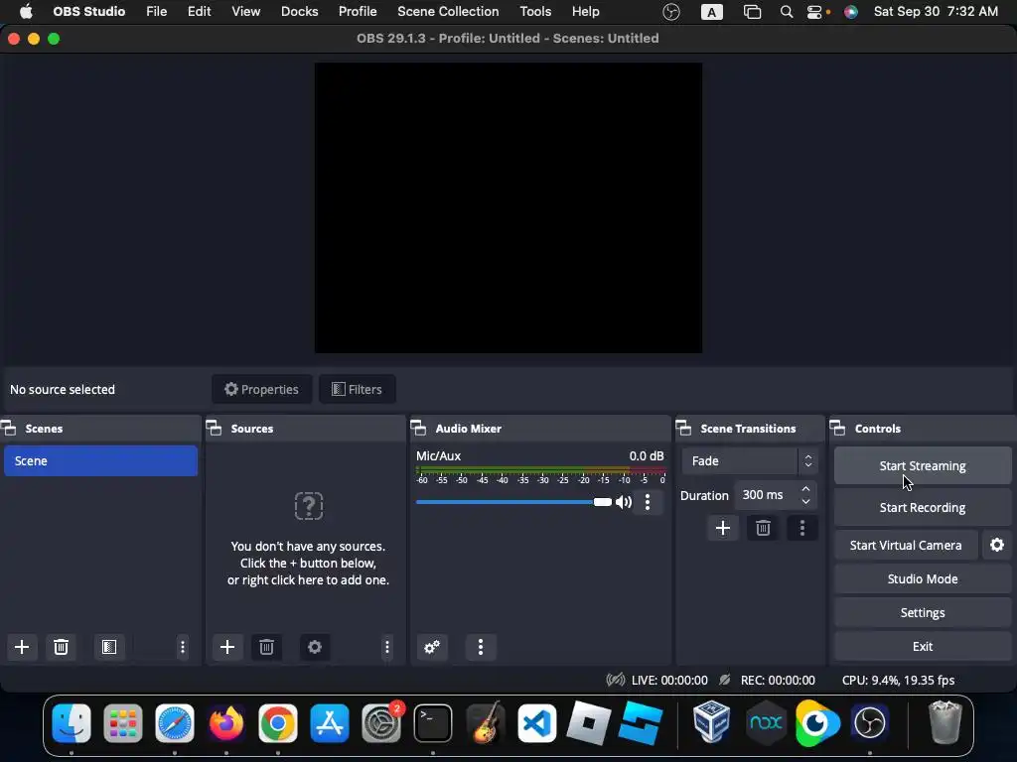This screenshot has height=762, width=1017.
Task: Remove transition with trash icon
Action: point(763,528)
